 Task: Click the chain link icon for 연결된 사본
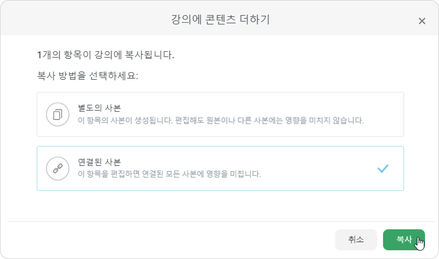pyautogui.click(x=58, y=168)
